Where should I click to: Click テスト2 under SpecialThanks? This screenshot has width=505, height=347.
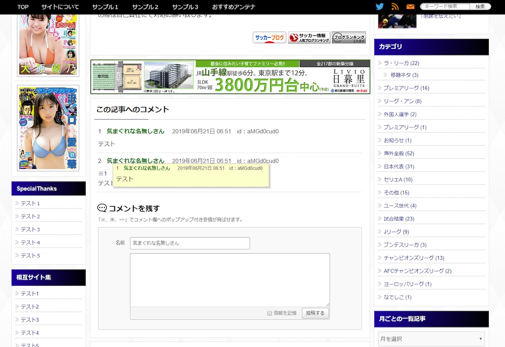click(x=31, y=216)
